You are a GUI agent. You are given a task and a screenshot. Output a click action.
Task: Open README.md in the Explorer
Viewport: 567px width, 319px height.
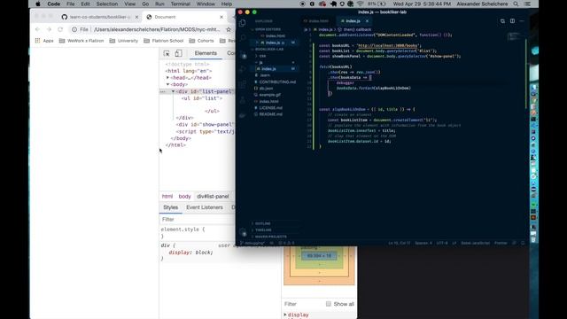tap(270, 114)
